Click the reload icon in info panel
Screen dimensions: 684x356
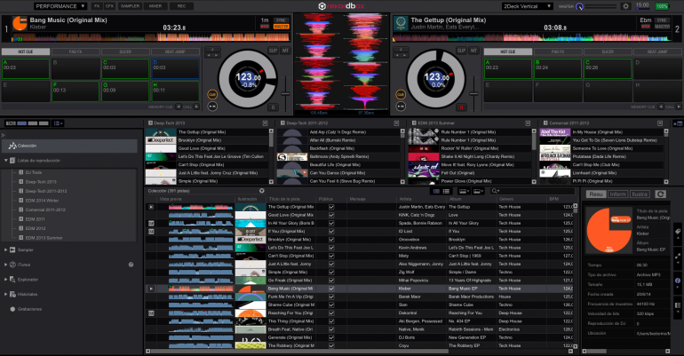[x=676, y=193]
